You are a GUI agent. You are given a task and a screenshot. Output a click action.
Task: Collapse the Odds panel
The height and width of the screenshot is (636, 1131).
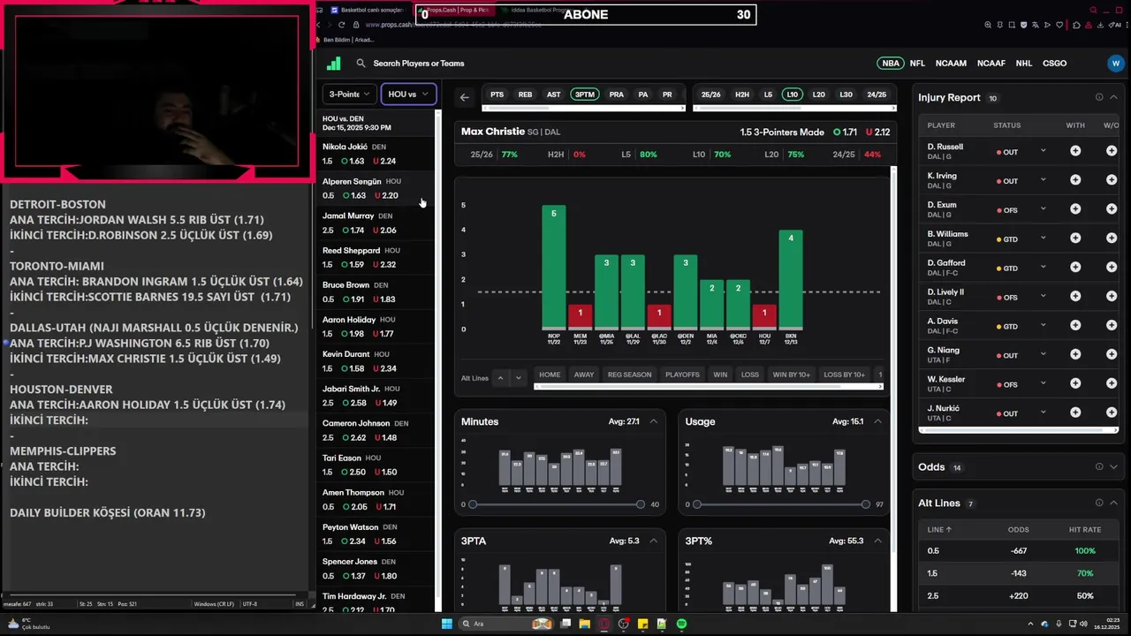click(x=1113, y=466)
